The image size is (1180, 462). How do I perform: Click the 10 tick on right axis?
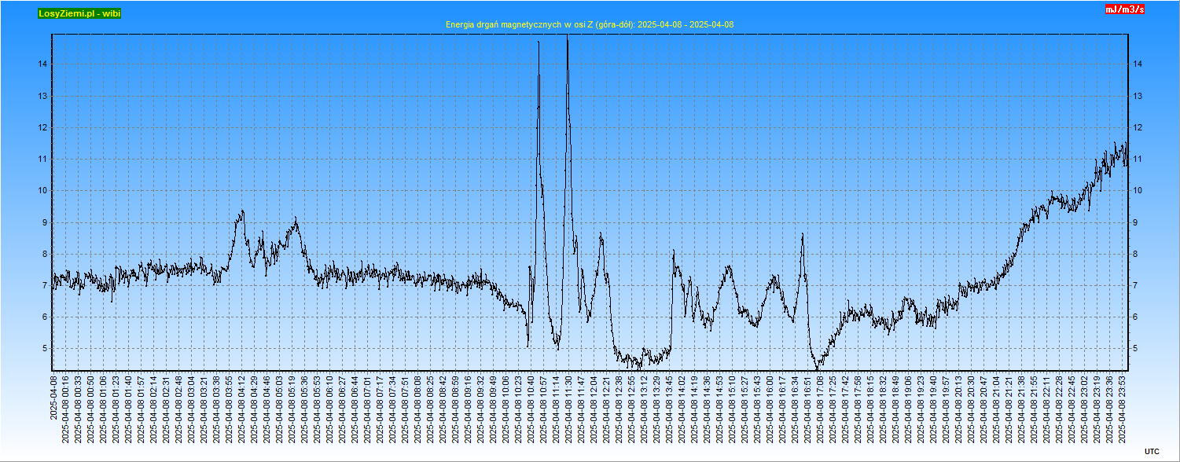point(1137,191)
